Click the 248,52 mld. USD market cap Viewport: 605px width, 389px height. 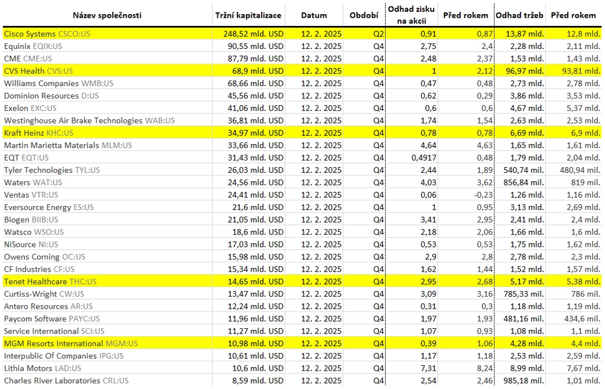click(253, 34)
